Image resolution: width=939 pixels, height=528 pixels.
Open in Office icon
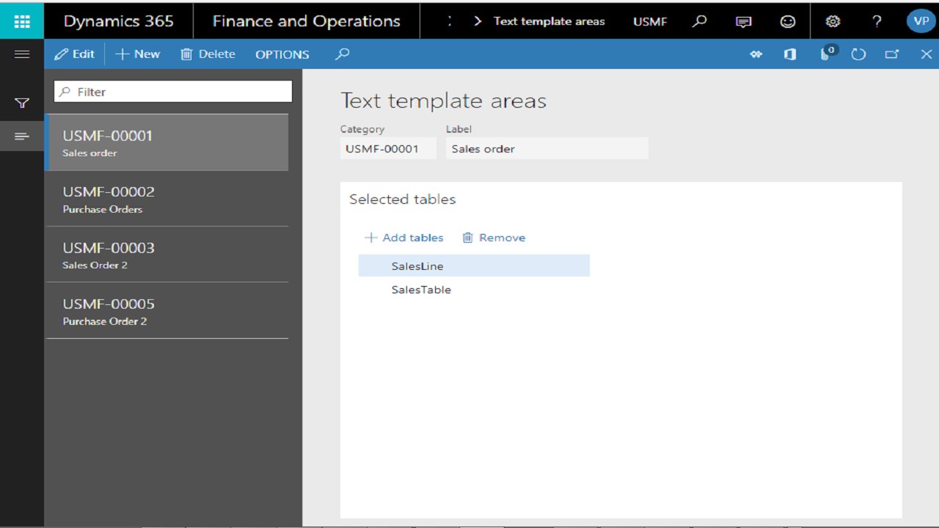790,54
